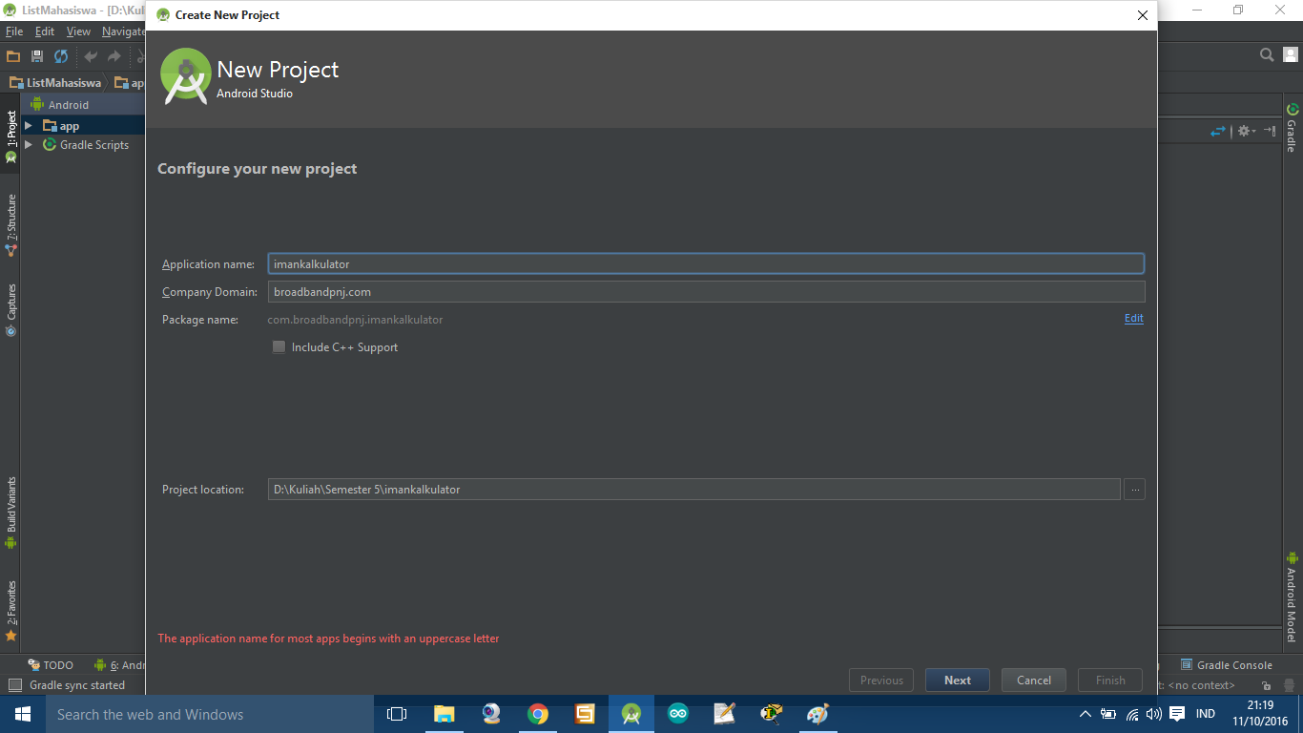The width and height of the screenshot is (1303, 733).
Task: Expand the app tree node arrow
Action: (29, 126)
